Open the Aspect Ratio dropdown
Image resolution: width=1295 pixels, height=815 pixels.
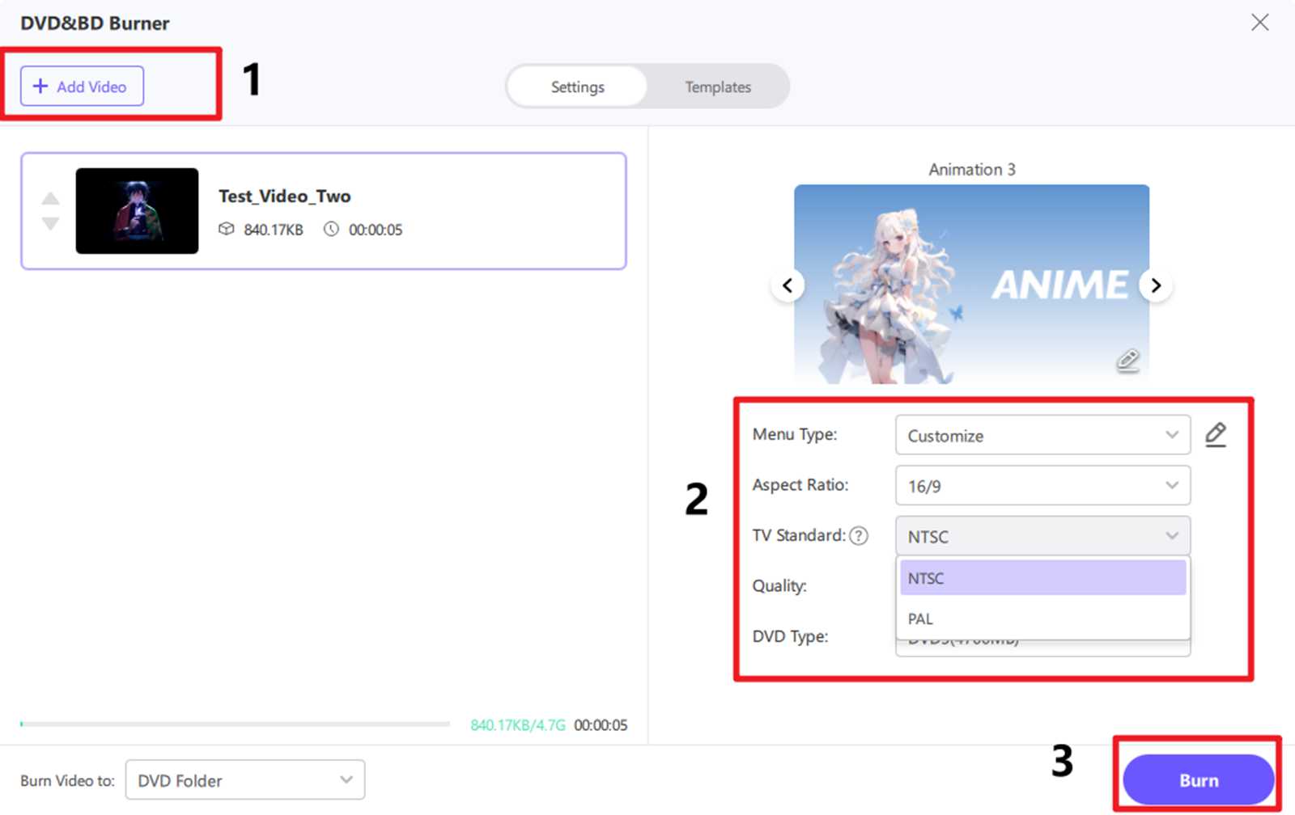[x=1042, y=485]
